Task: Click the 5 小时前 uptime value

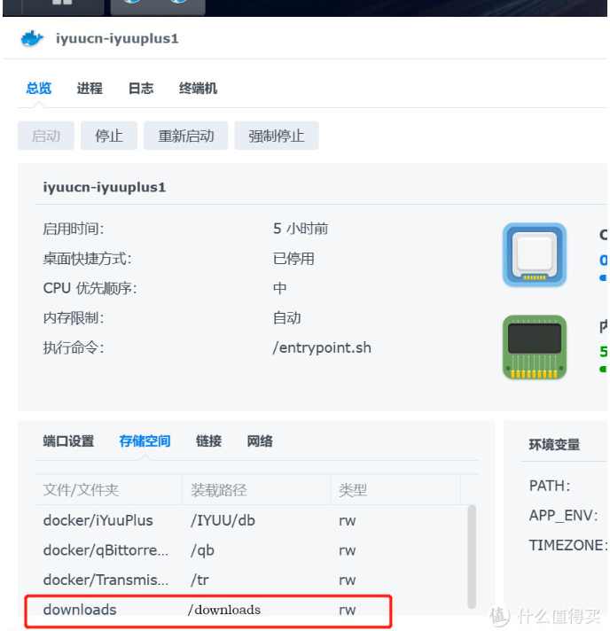Action: click(x=301, y=229)
